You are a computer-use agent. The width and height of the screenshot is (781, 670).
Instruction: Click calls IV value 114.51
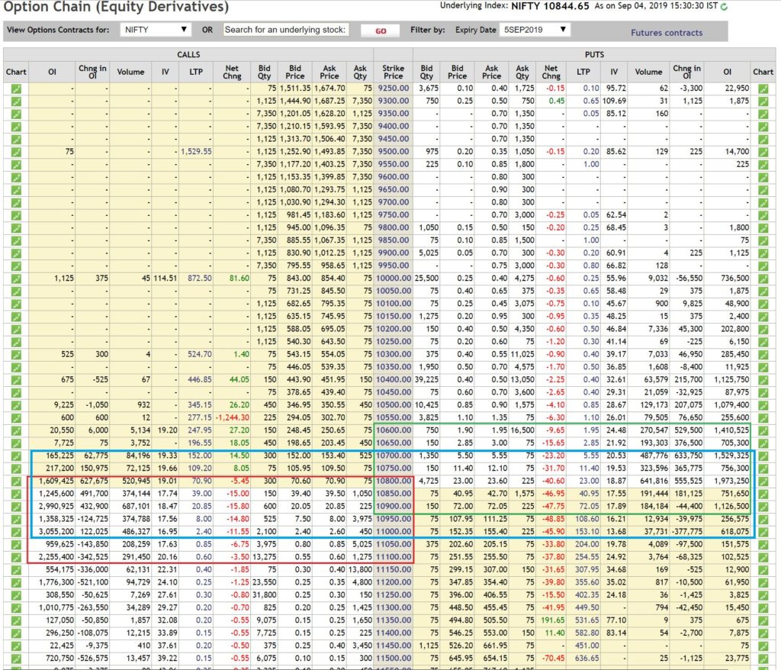click(x=165, y=279)
